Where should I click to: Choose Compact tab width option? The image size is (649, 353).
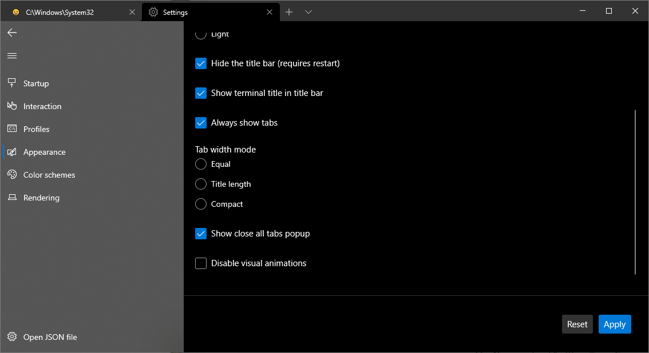click(201, 204)
